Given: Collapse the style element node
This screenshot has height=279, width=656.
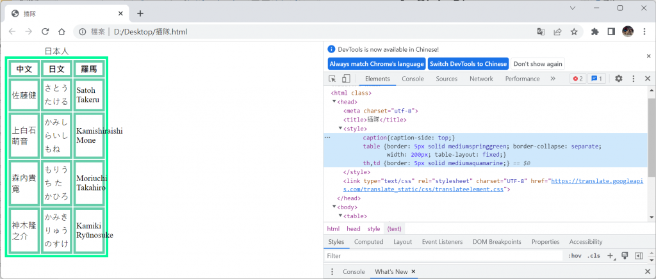Looking at the screenshot, I should (341, 128).
